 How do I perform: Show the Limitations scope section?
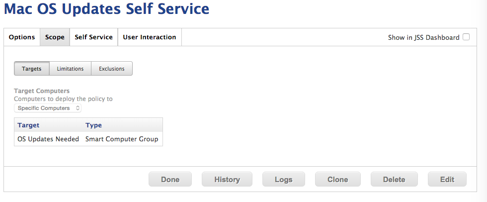pos(70,69)
